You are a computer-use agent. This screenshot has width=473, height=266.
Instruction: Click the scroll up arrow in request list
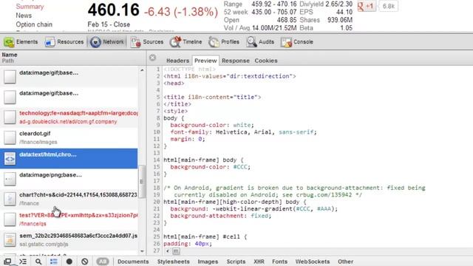coord(142,70)
